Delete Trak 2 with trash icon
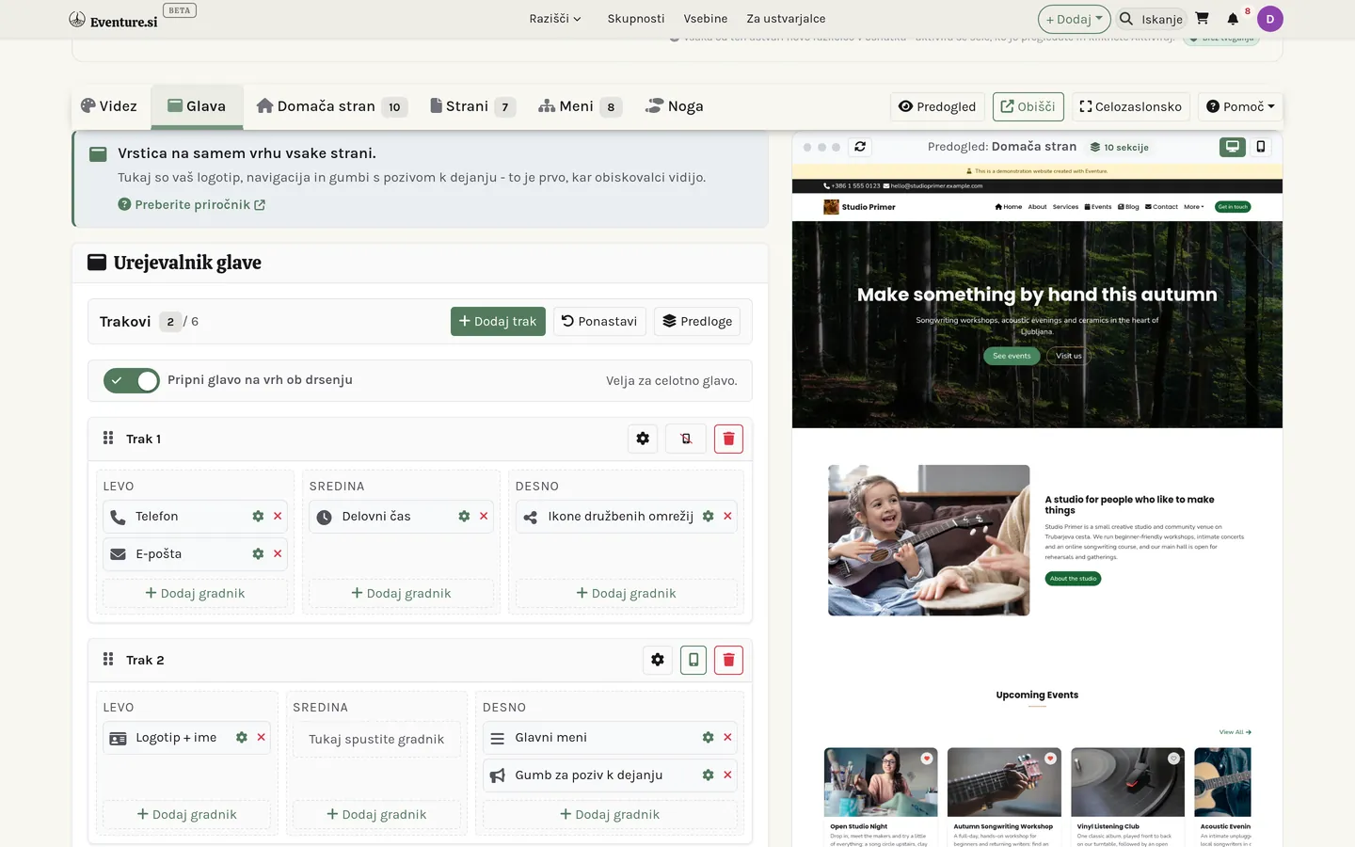Viewport: 1355px width, 847px height. [x=728, y=660]
